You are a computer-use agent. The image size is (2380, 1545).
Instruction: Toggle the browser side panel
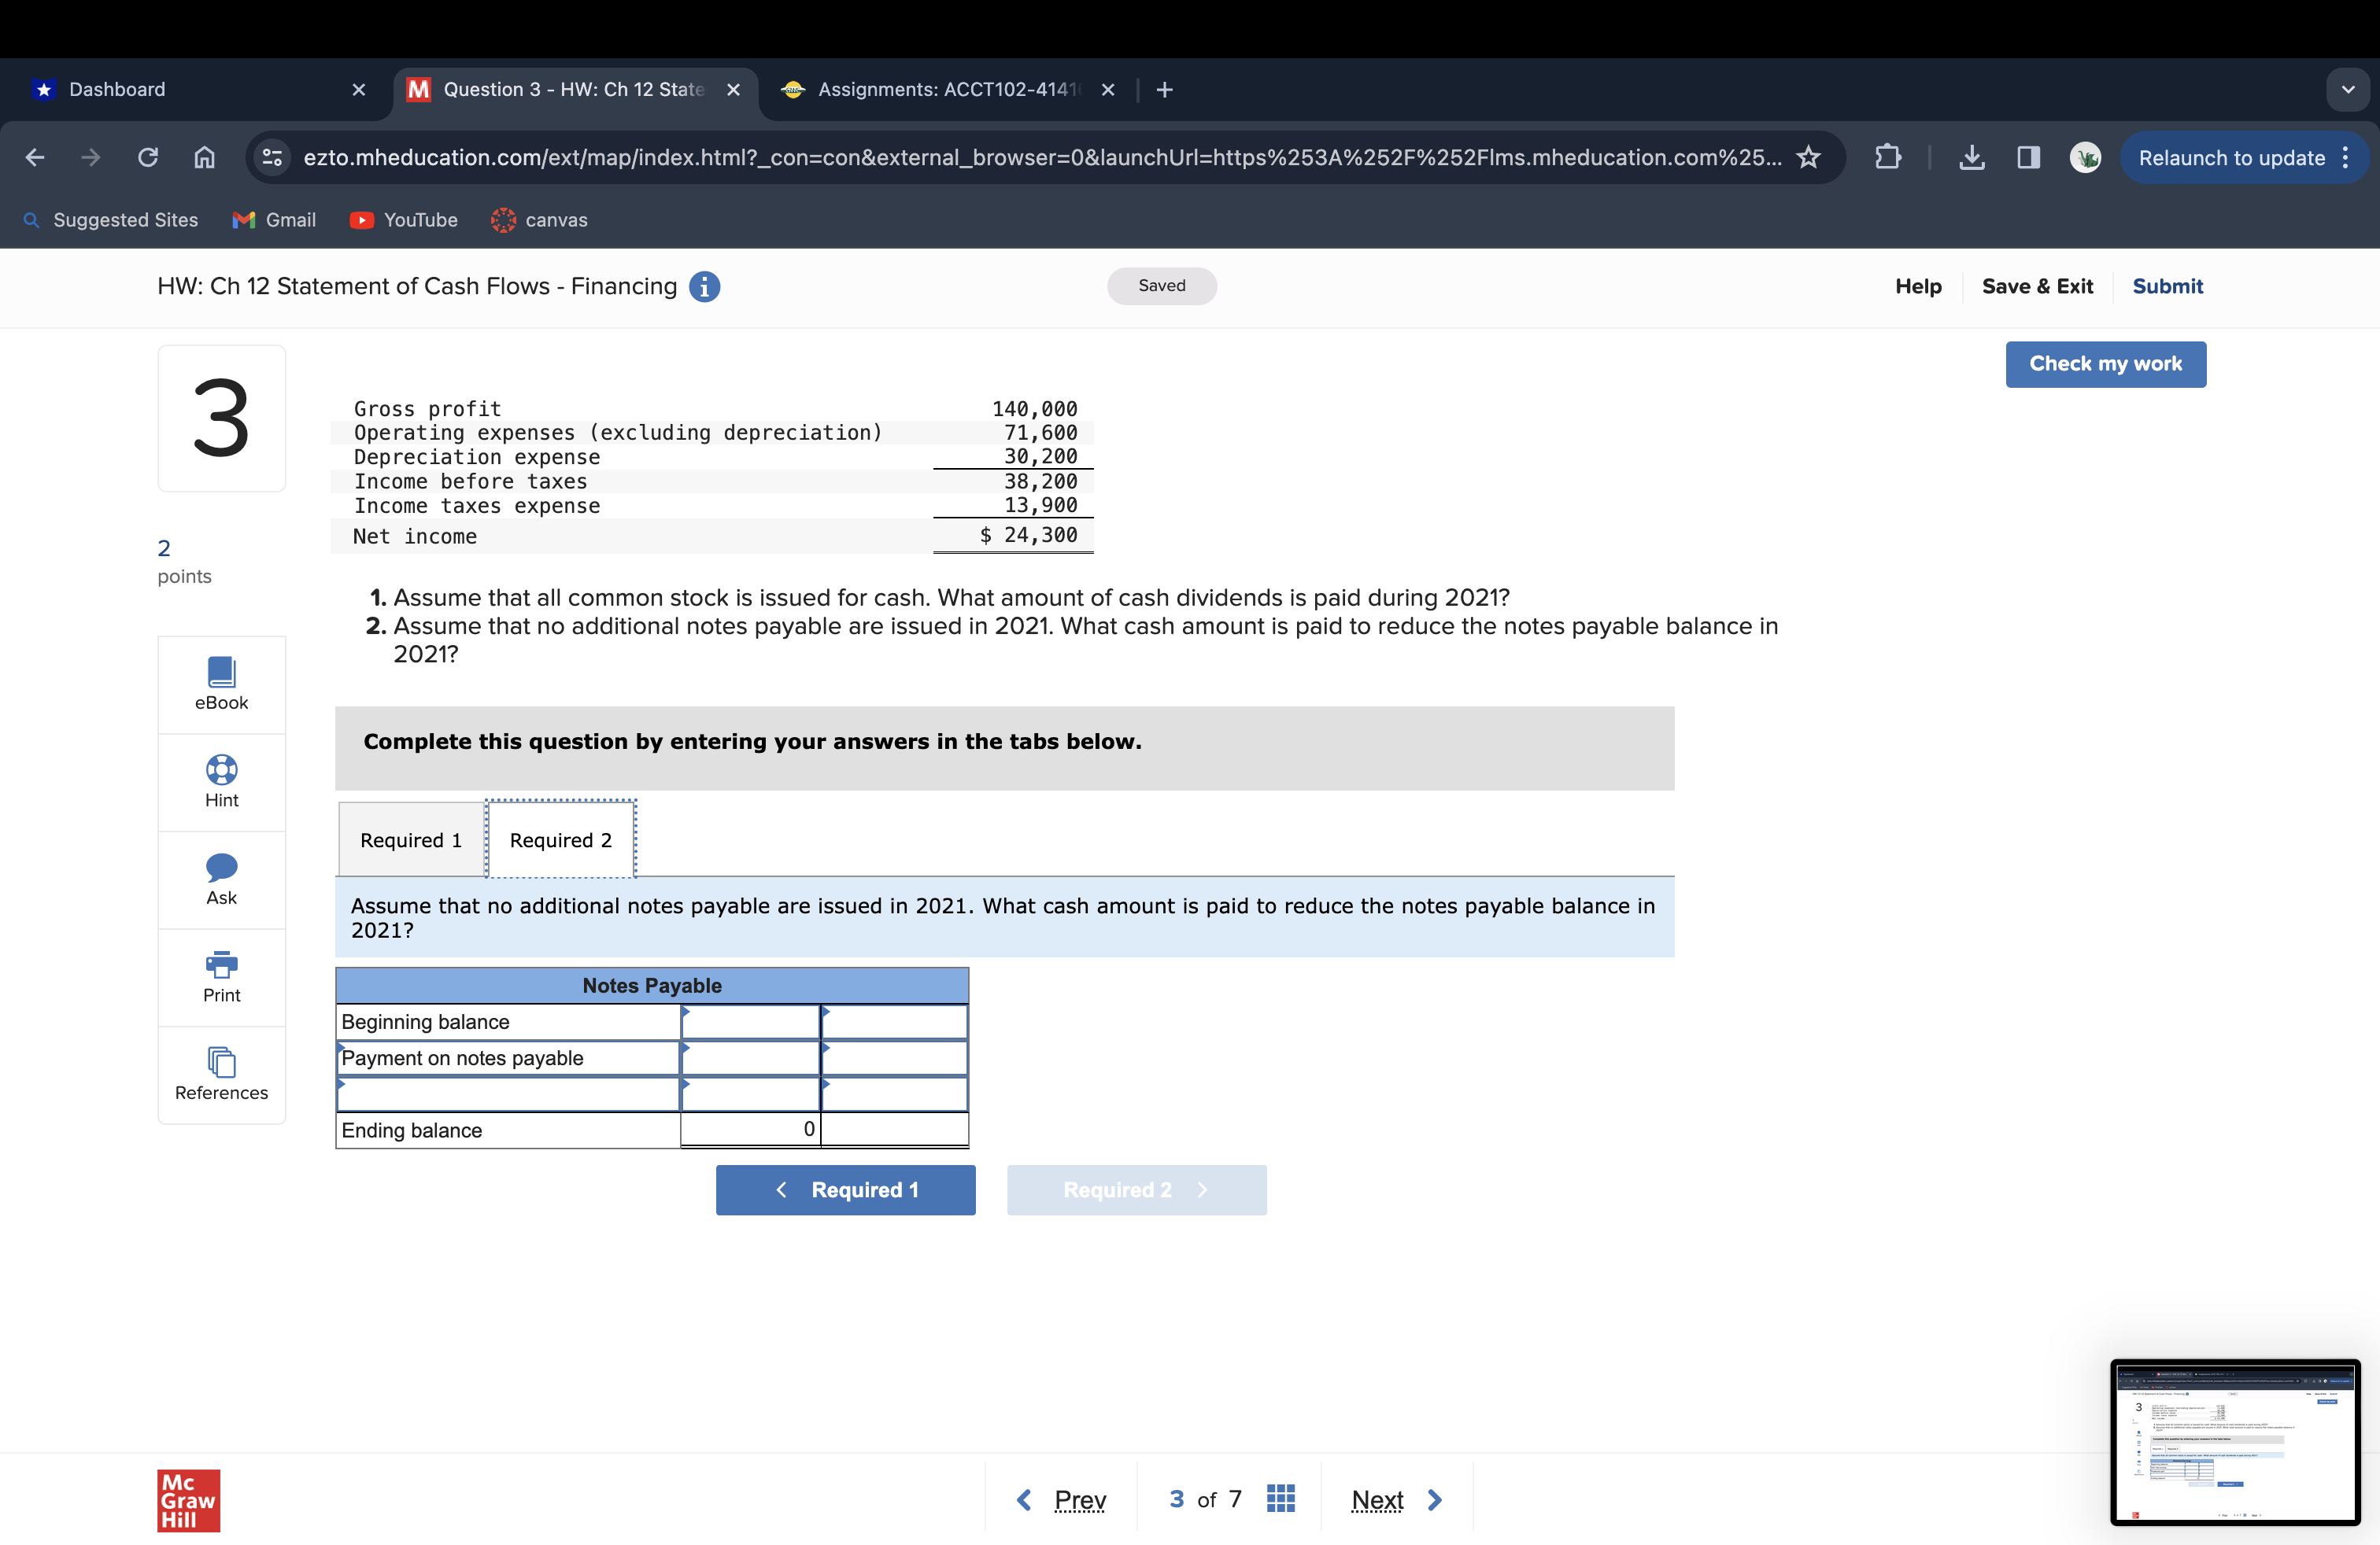[x=2028, y=157]
